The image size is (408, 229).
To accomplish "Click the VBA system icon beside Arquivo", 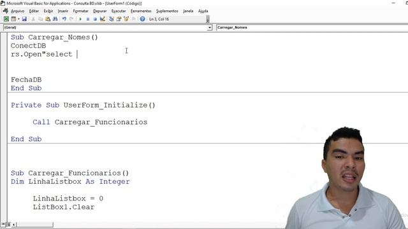I will click(x=6, y=11).
